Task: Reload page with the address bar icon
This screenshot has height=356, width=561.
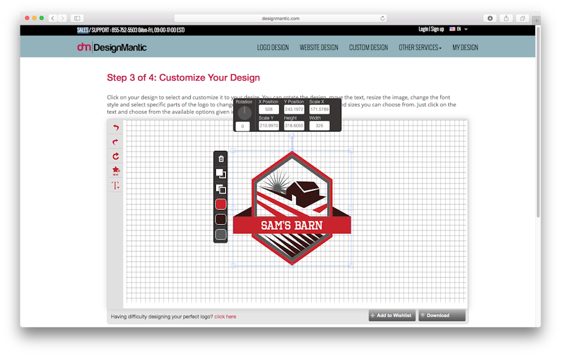Action: (382, 18)
